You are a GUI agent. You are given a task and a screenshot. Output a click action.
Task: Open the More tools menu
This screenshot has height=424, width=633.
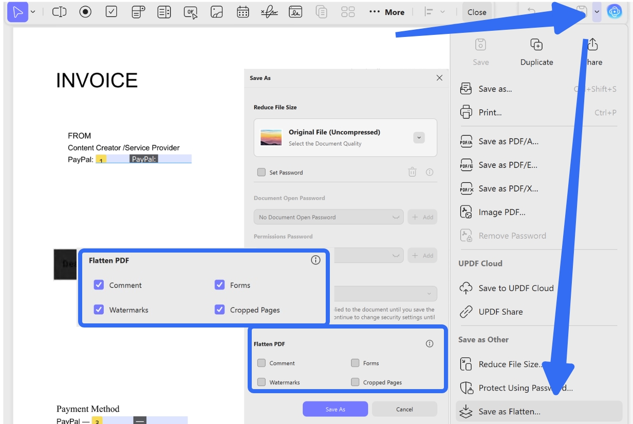[387, 12]
